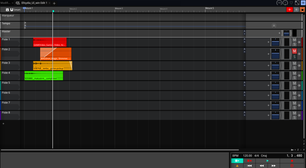This screenshot has width=306, height=168.
Task: Return to start with skip-back button
Action: (249, 166)
